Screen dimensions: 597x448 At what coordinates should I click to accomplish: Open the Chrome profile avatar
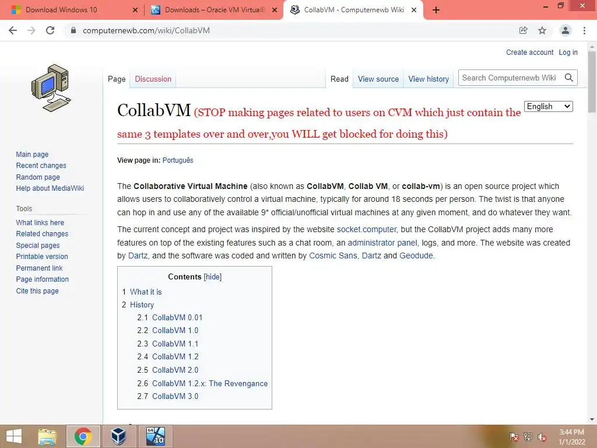point(566,30)
